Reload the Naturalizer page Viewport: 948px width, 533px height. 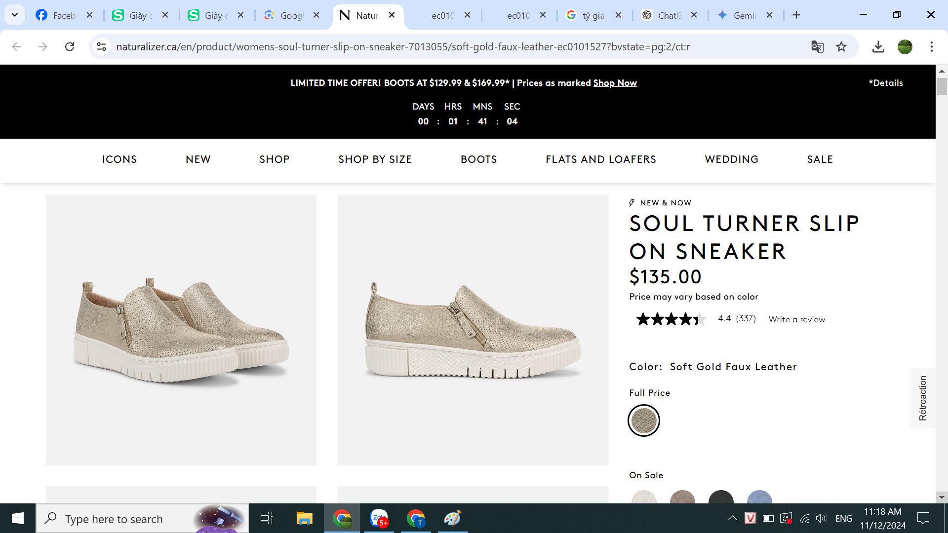(x=70, y=47)
